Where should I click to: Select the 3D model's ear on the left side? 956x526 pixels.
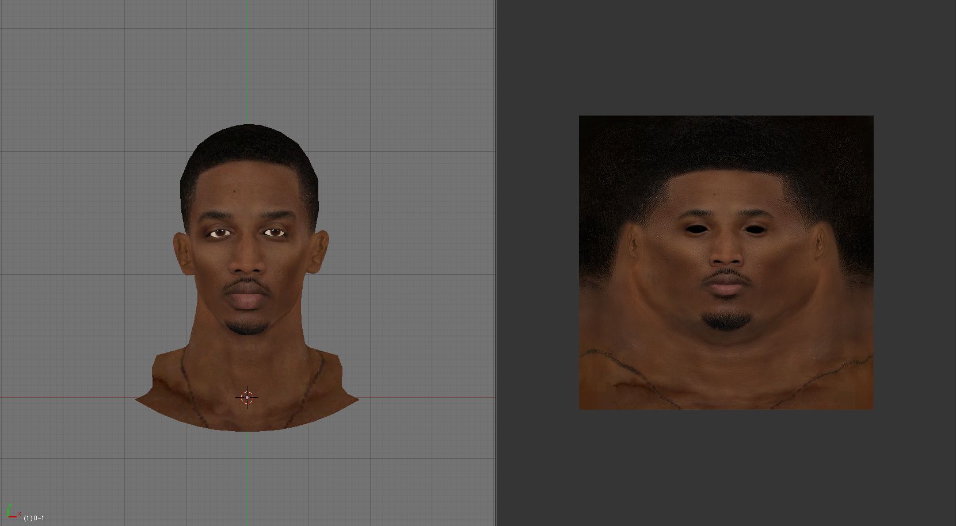pos(184,254)
